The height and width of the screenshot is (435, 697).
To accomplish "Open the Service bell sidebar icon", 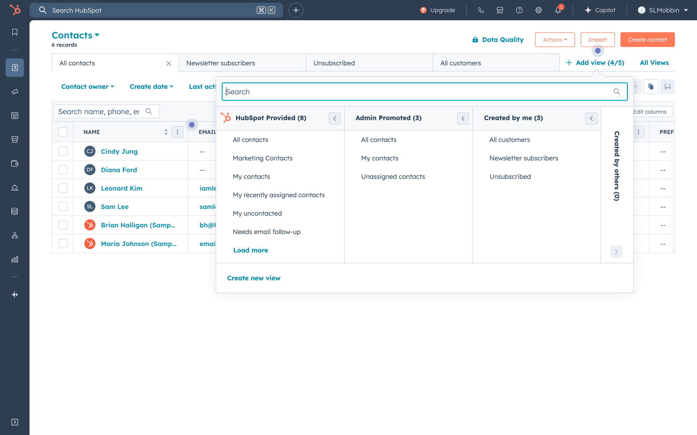I will [x=15, y=187].
